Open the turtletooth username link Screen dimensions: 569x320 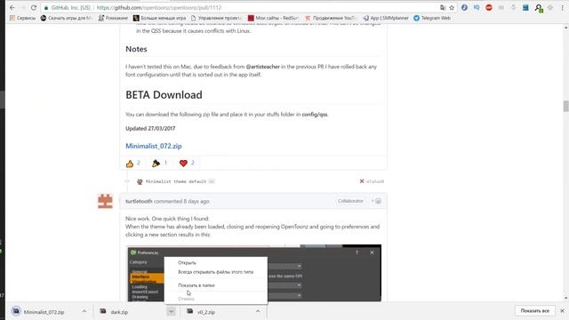click(139, 202)
